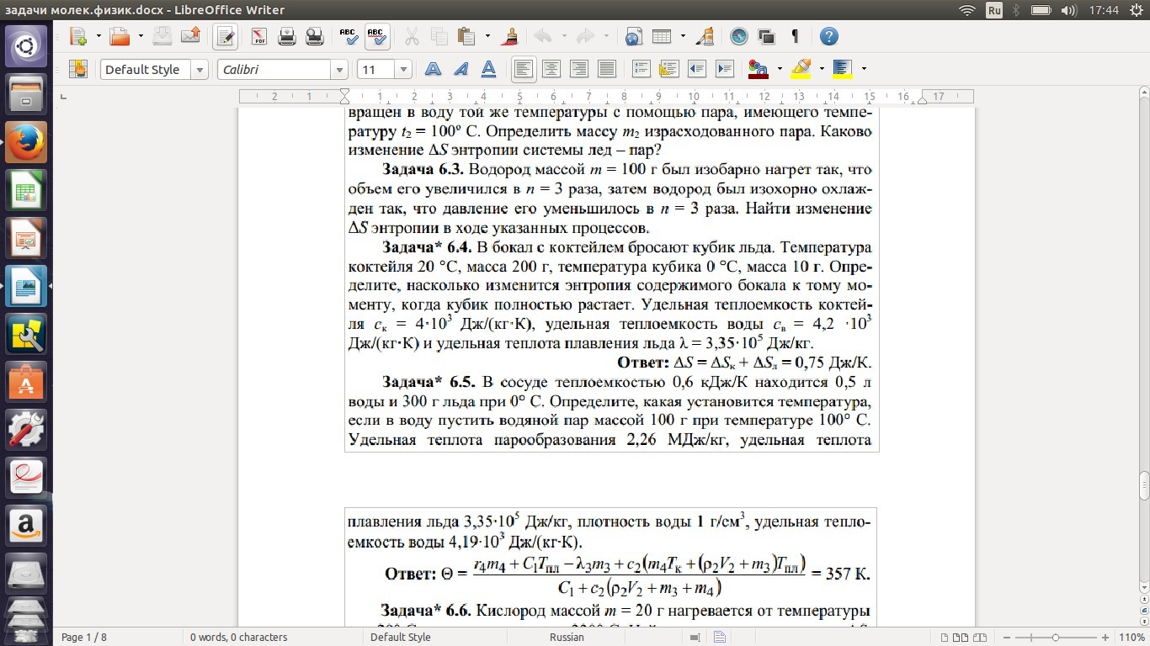Expand the background color dropdown
1150x646 pixels.
click(x=864, y=69)
